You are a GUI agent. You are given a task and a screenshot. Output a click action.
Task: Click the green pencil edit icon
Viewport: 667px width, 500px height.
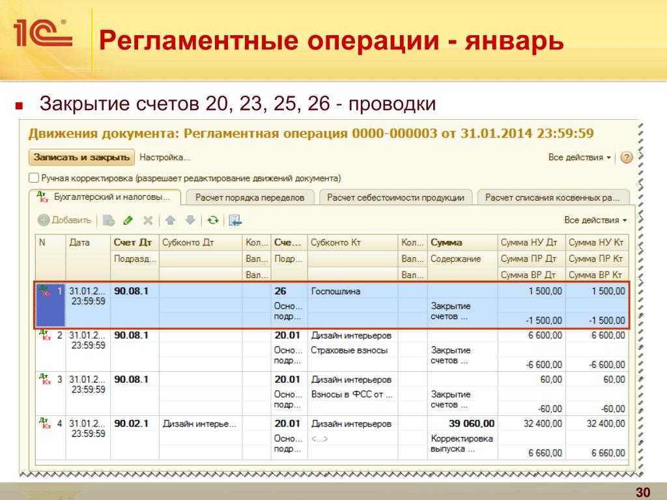pyautogui.click(x=128, y=220)
